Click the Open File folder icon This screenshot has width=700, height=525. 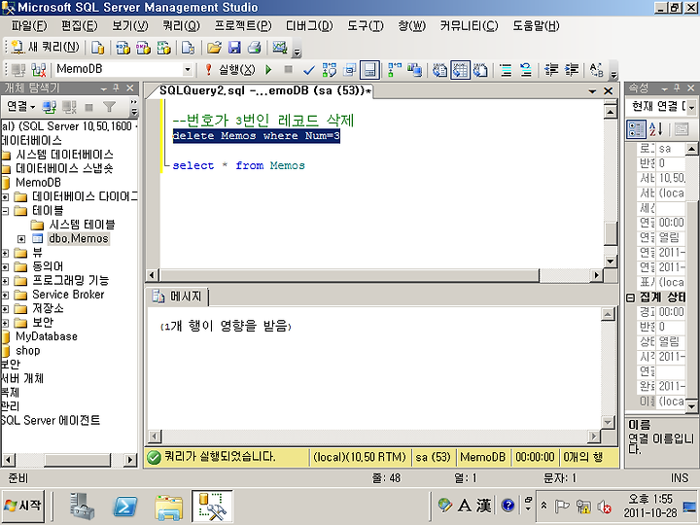pos(214,48)
